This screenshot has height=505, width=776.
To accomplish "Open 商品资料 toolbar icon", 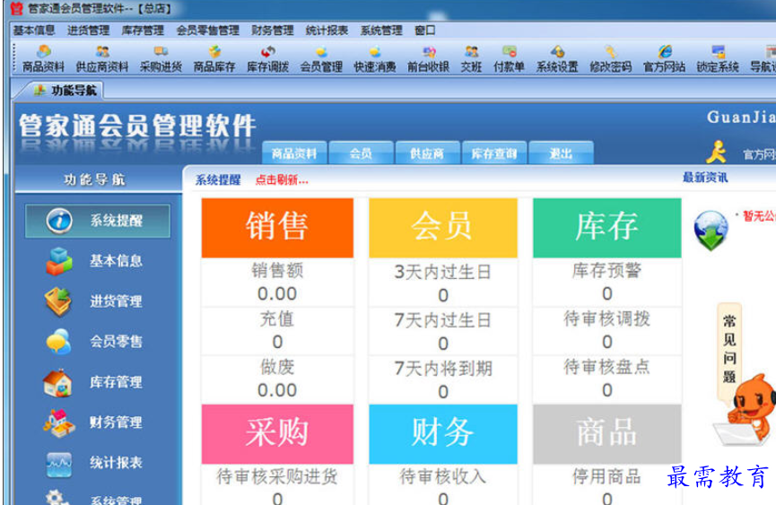I will tap(44, 58).
